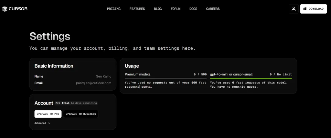Open the Docs page
Viewport: 331px width, 138px height.
[x=193, y=9]
